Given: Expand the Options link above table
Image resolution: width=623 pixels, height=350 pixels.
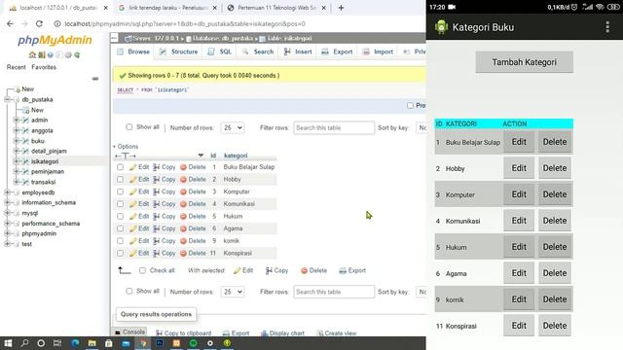Looking at the screenshot, I should coord(126,147).
